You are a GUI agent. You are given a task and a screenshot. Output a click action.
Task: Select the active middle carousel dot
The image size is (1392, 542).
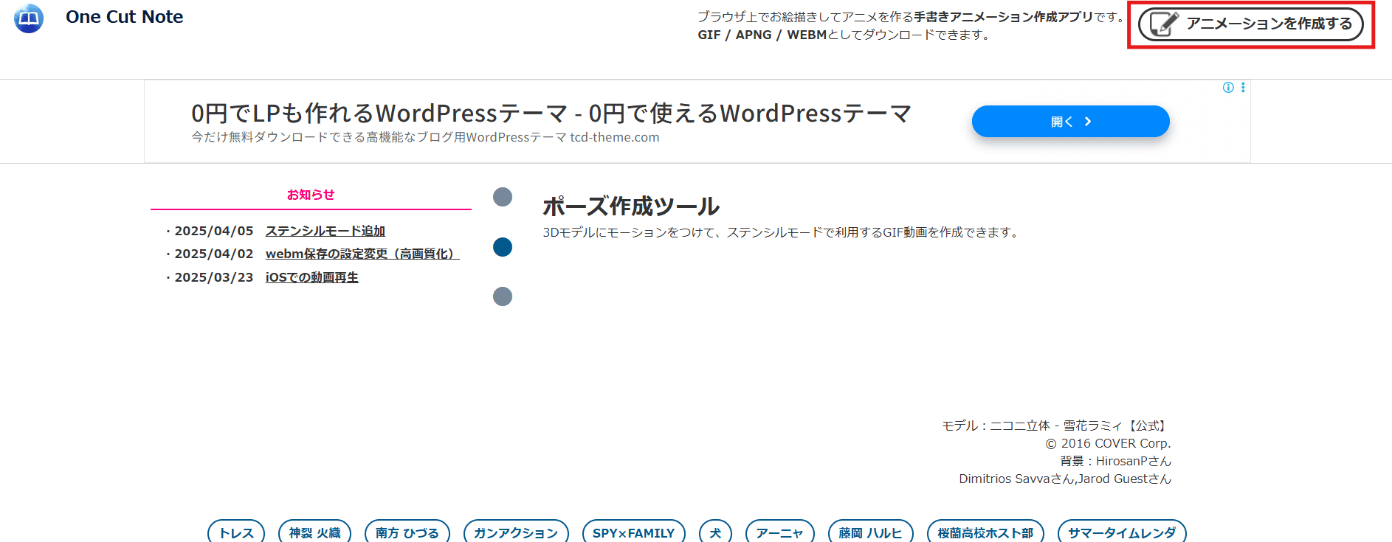click(503, 247)
